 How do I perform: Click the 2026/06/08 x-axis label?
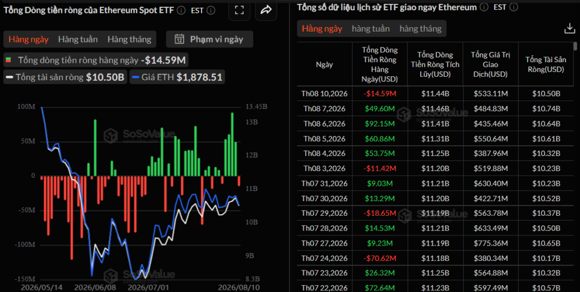pos(95,287)
